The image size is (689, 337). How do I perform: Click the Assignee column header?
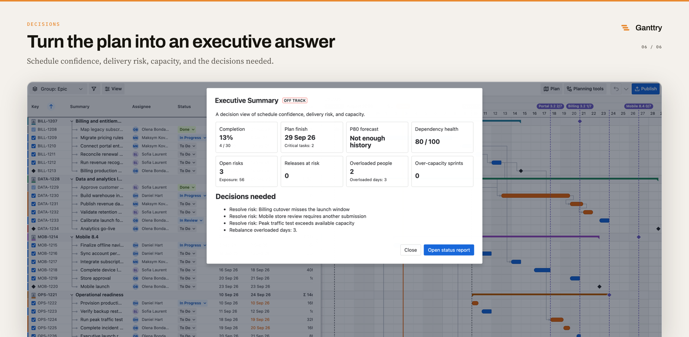141,107
